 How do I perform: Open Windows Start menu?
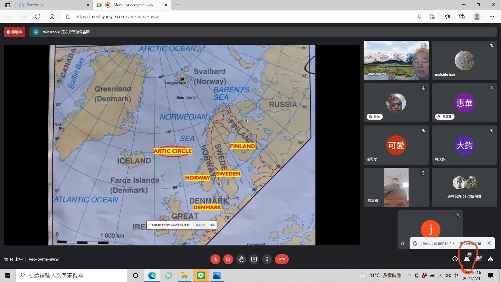[x=8, y=275]
